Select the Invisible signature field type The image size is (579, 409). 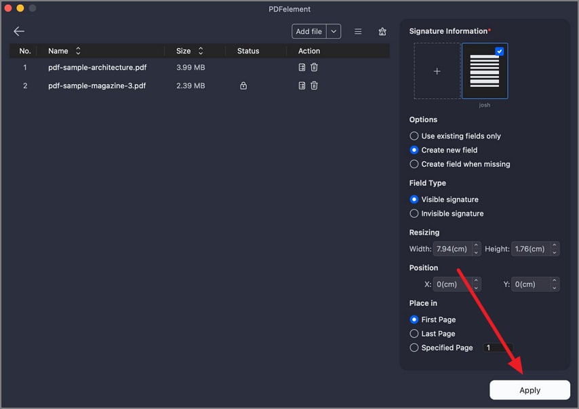pos(414,214)
